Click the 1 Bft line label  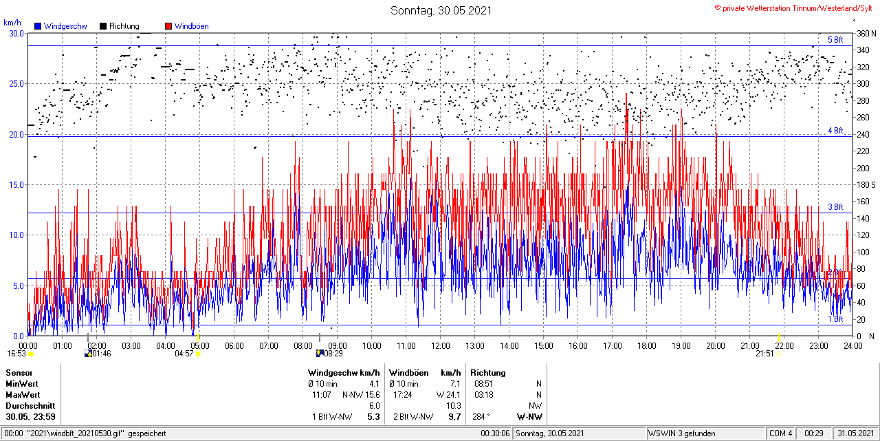tap(835, 319)
